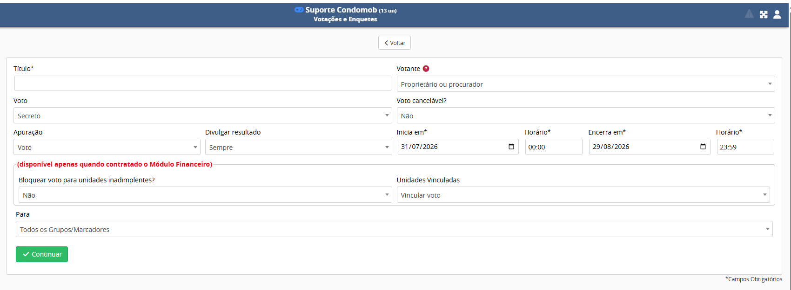This screenshot has height=290, width=791.
Task: Click the Voltar button
Action: (395, 43)
